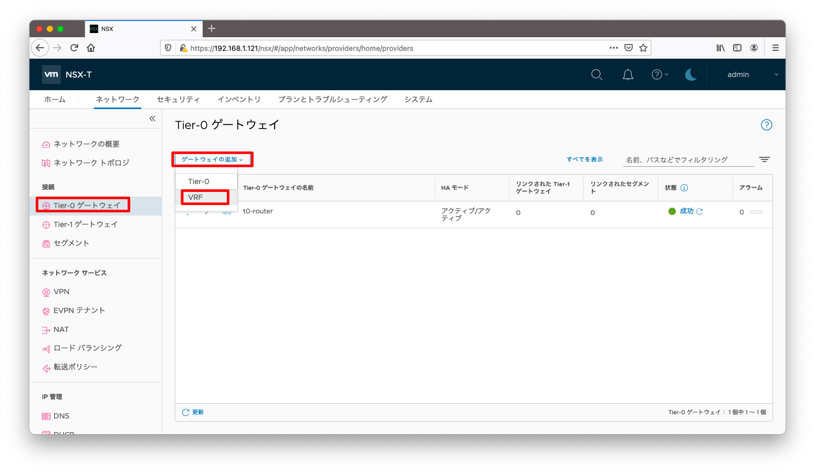Save page to Pocket icon
The width and height of the screenshot is (815, 473).
pos(629,48)
